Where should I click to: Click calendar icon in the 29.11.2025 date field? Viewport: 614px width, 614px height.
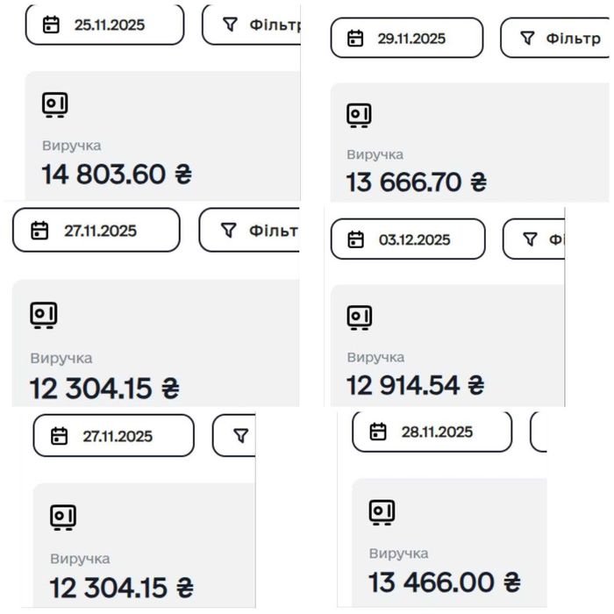(355, 38)
